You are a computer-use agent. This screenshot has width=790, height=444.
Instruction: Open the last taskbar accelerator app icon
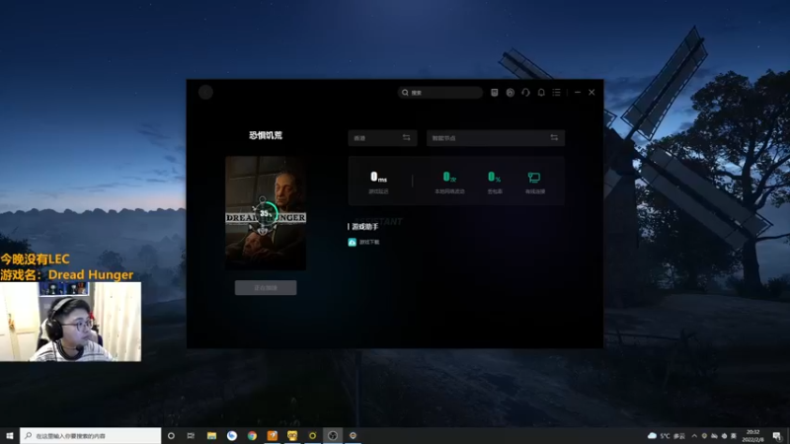[x=353, y=435]
